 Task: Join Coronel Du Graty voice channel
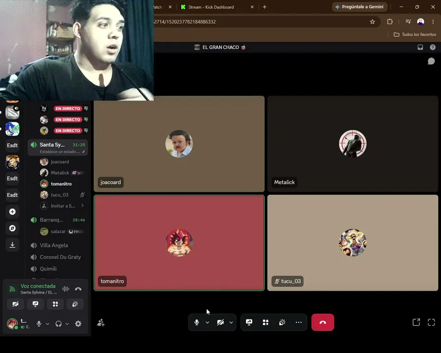coord(58,257)
